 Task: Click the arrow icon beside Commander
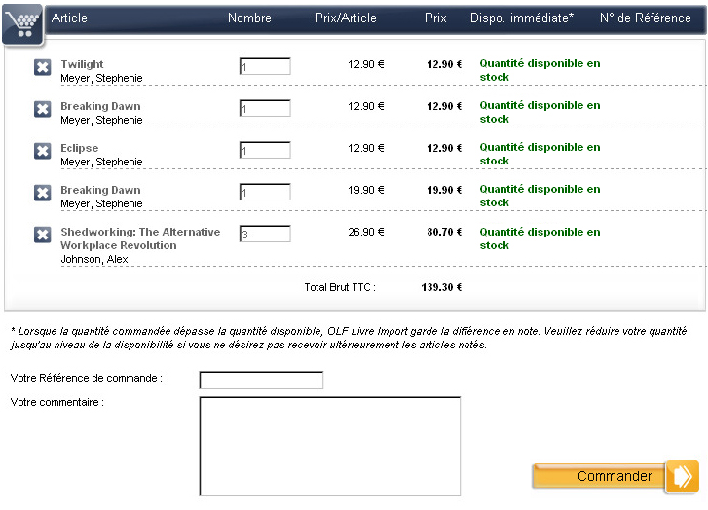[683, 476]
